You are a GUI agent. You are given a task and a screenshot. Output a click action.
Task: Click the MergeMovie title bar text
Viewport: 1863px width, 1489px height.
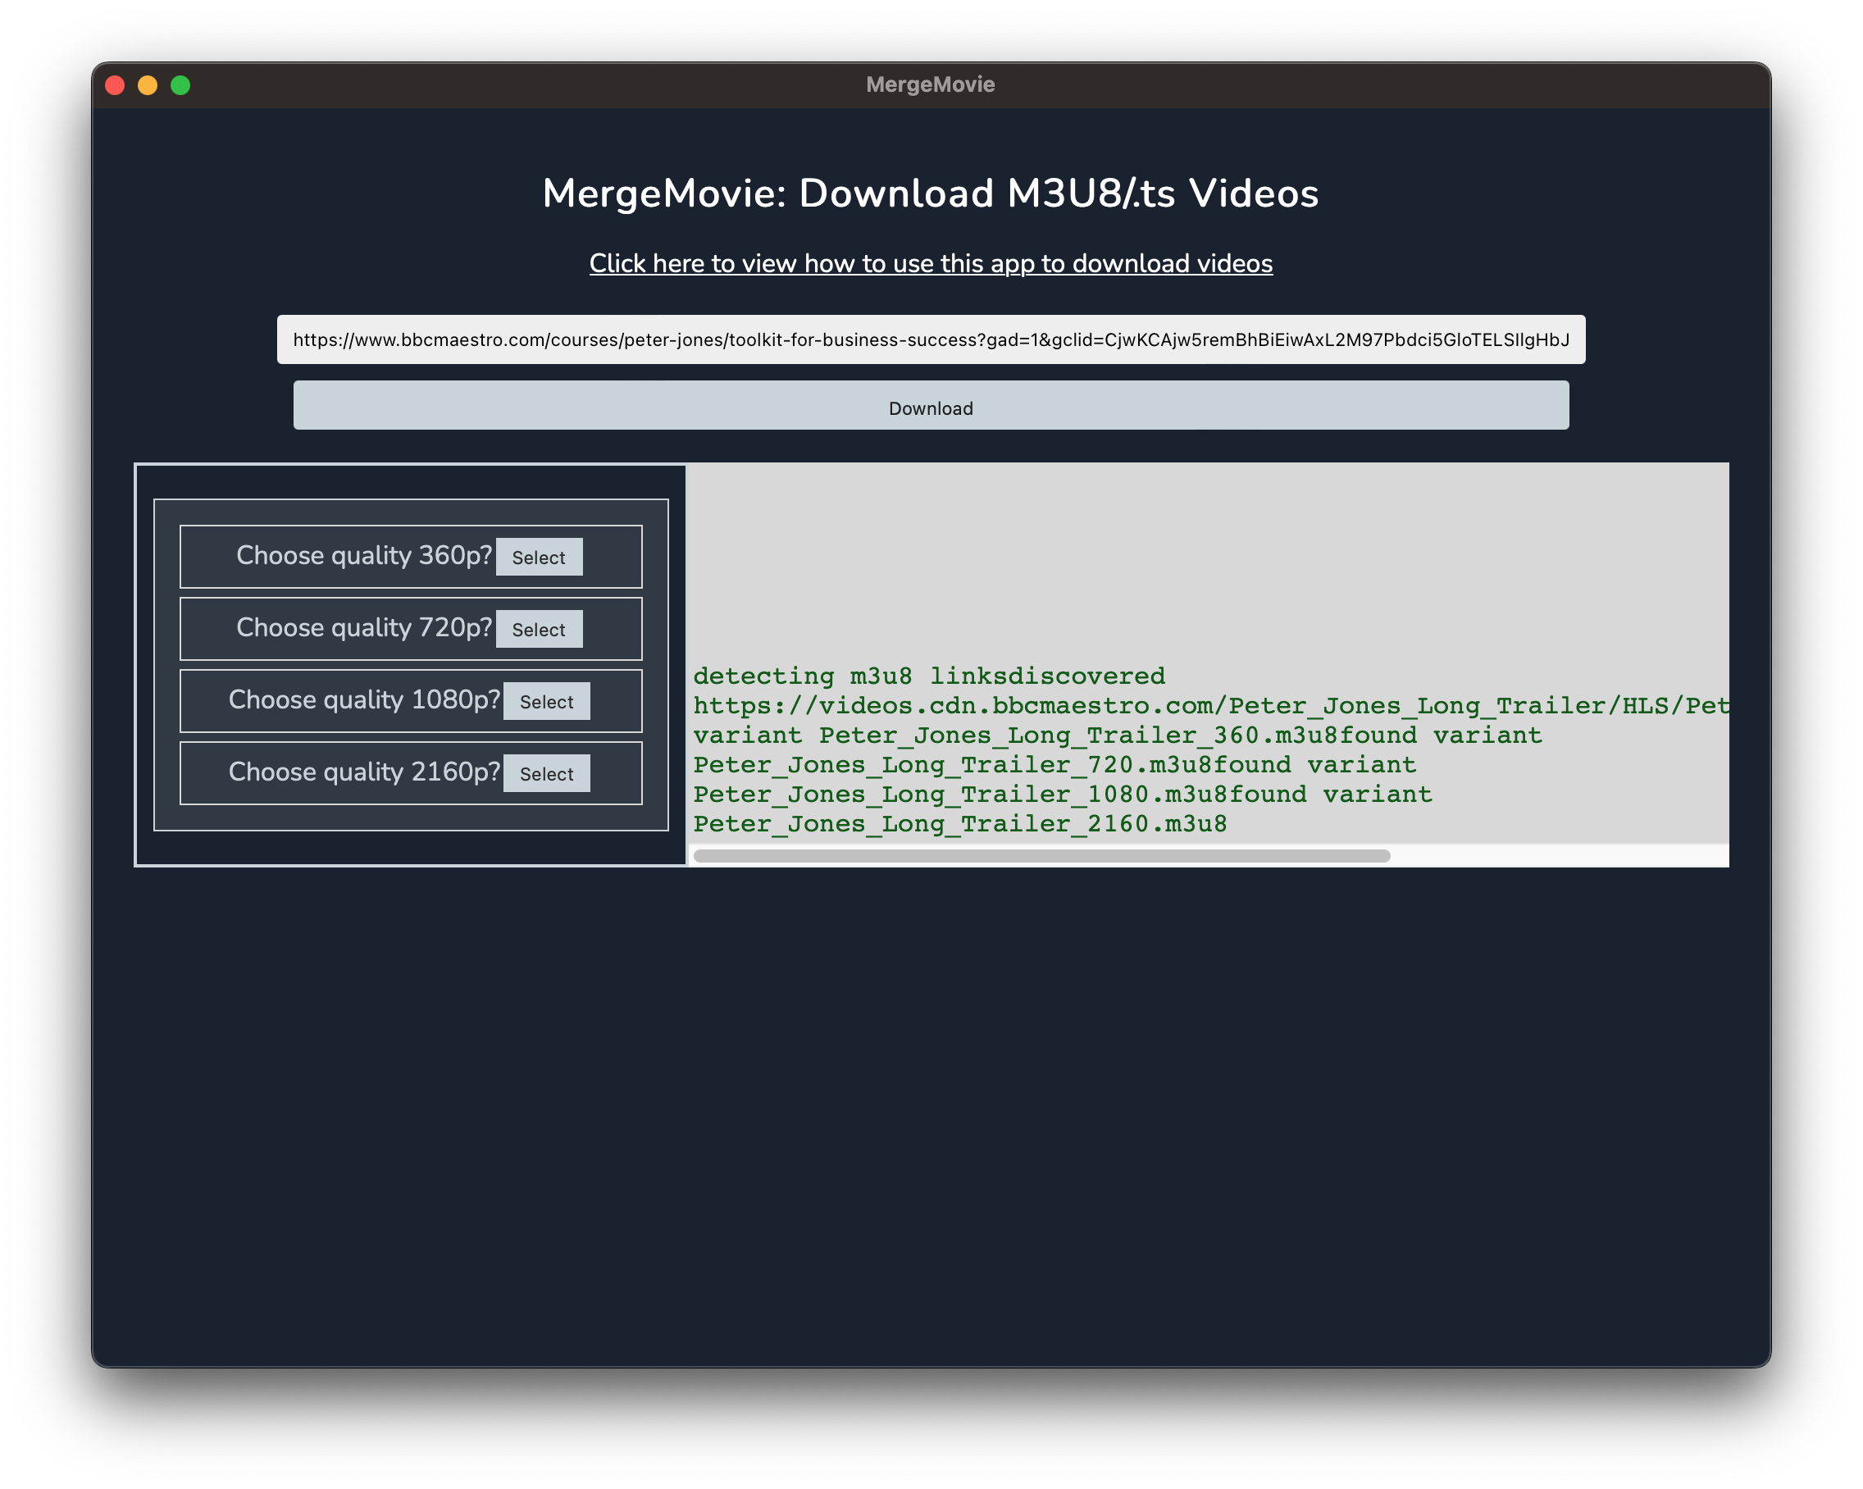click(x=930, y=84)
